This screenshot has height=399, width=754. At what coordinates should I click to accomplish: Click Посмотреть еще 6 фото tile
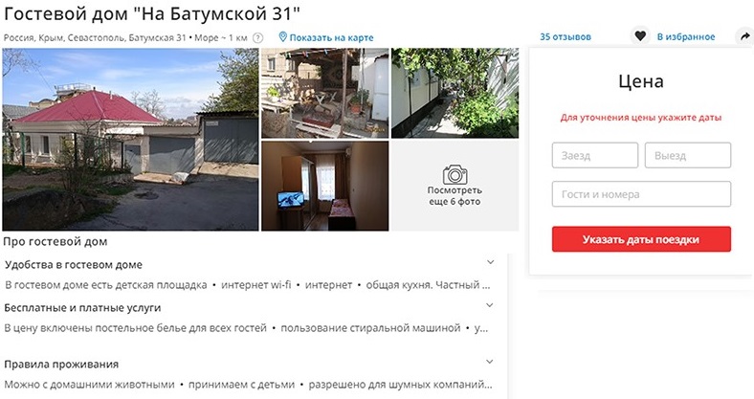(455, 186)
